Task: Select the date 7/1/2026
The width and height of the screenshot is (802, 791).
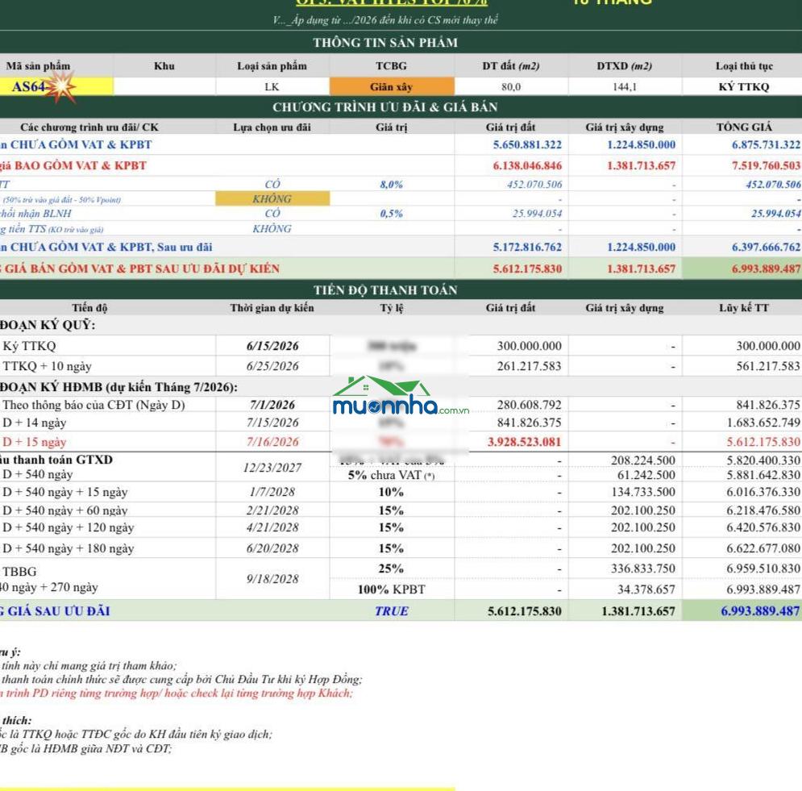Action: tap(272, 405)
